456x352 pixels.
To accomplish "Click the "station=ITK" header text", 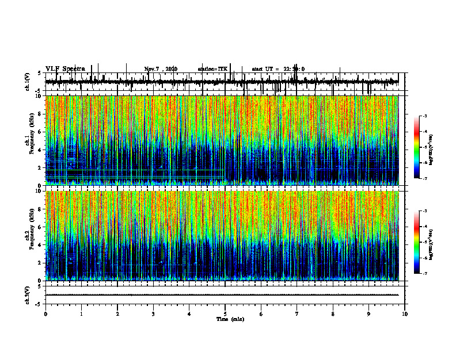I will click(212, 69).
